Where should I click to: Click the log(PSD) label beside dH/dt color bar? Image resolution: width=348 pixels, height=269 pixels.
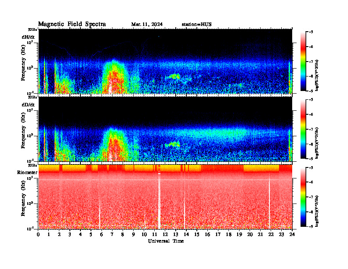click(317, 75)
